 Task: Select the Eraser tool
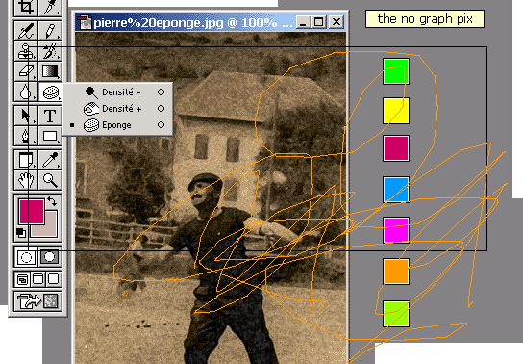click(x=26, y=71)
